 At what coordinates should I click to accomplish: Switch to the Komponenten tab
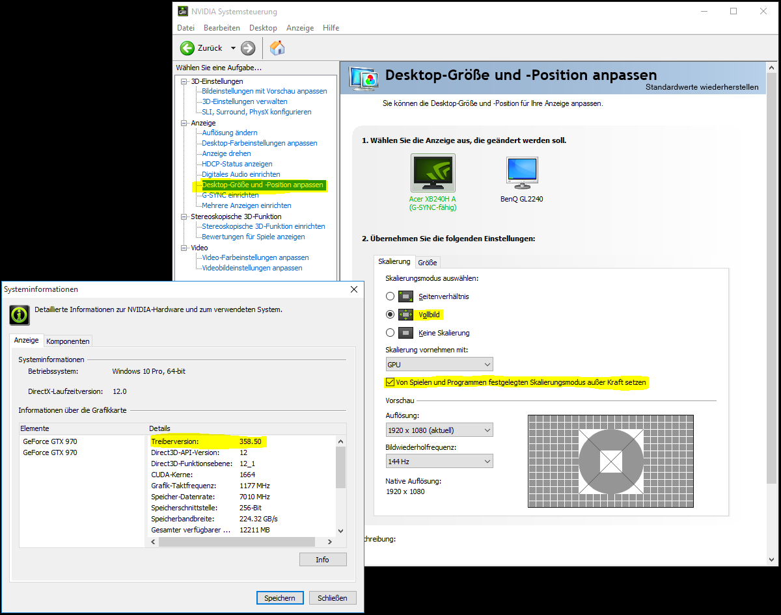(68, 341)
